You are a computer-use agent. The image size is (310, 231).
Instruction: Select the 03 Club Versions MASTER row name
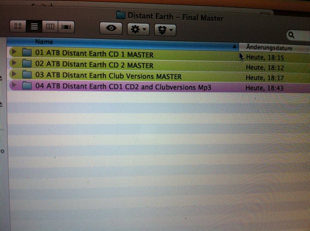[108, 77]
